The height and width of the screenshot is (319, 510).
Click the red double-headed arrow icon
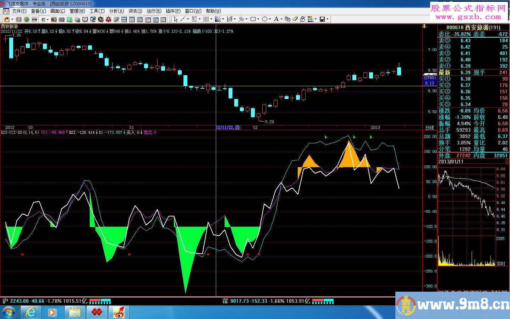34,19
